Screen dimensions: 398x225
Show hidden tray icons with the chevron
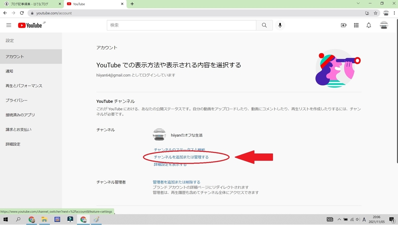click(x=339, y=219)
